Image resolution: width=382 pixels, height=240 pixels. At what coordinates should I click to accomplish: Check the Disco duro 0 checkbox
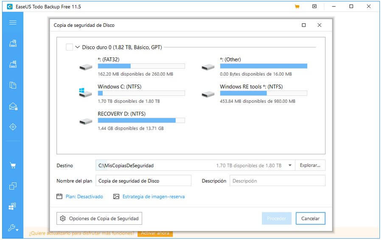coord(70,47)
